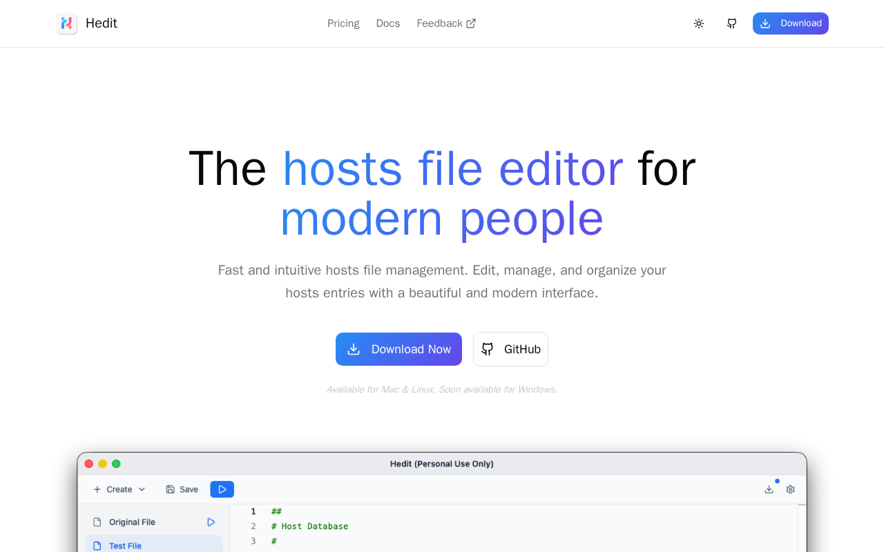Image resolution: width=884 pixels, height=552 pixels.
Task: Click the 'Available for Mac & Linux' note
Action: coord(442,389)
